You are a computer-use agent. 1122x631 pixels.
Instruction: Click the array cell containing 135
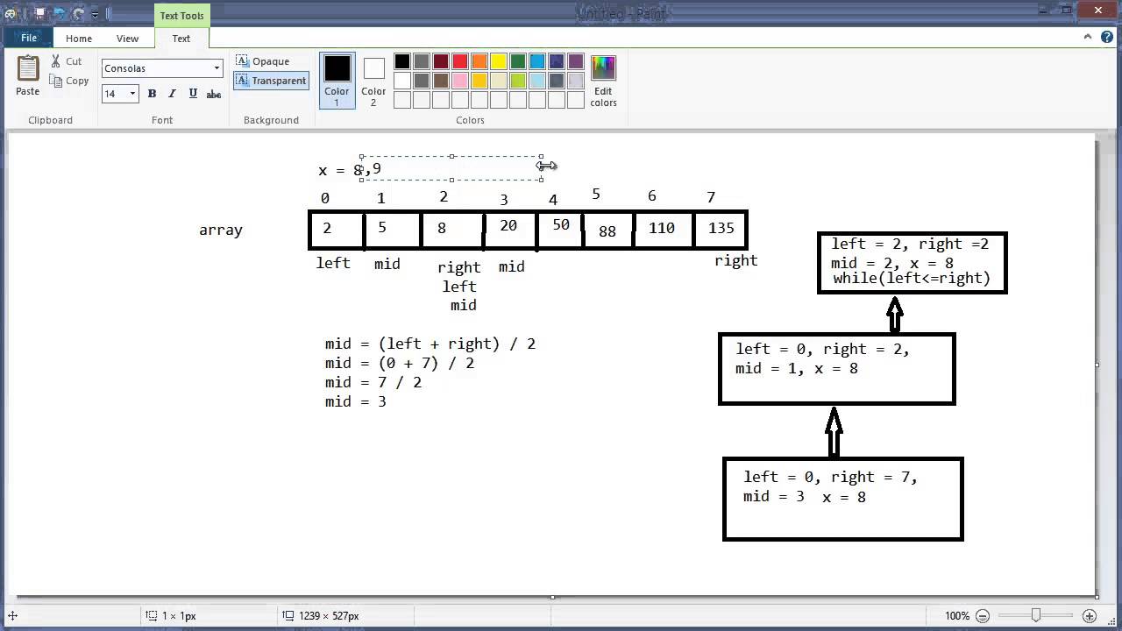point(721,229)
